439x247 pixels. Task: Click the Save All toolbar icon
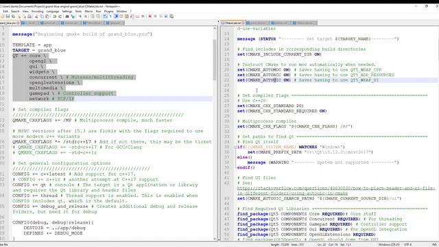pos(14,16)
